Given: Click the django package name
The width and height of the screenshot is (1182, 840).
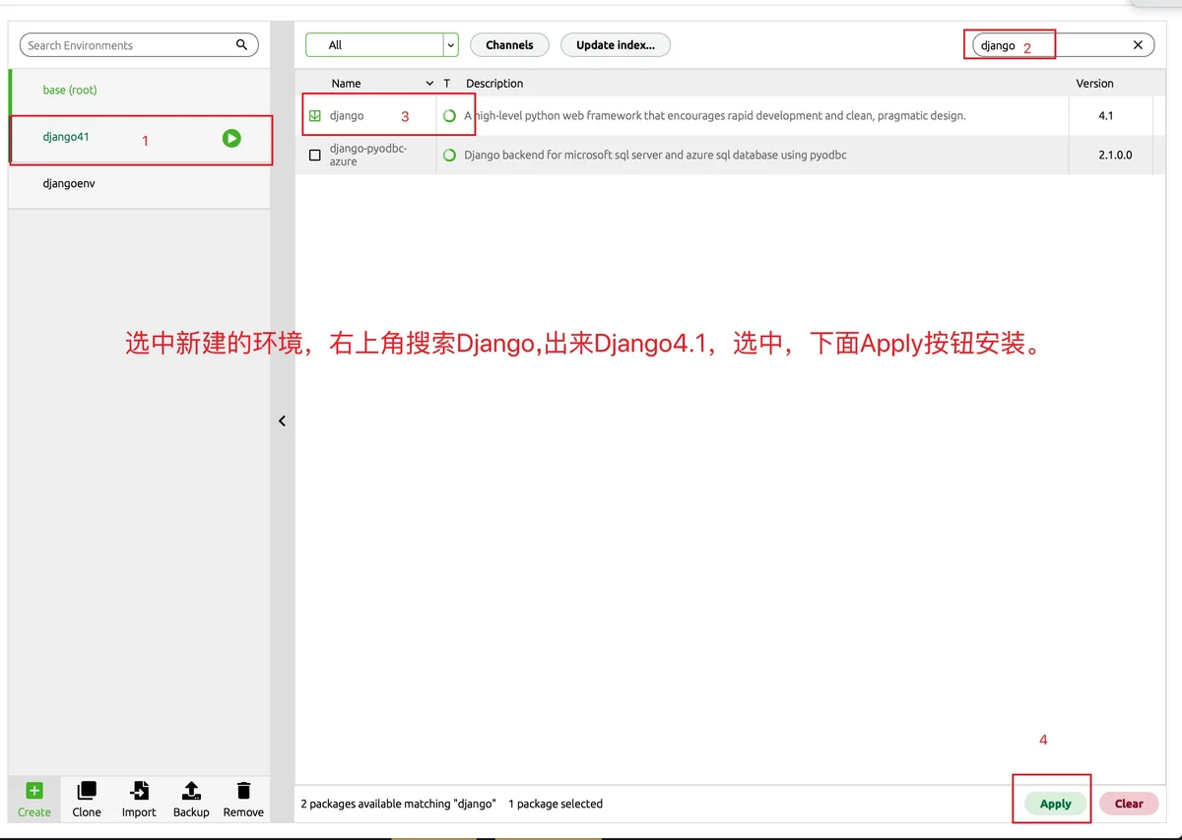Looking at the screenshot, I should click(x=347, y=115).
